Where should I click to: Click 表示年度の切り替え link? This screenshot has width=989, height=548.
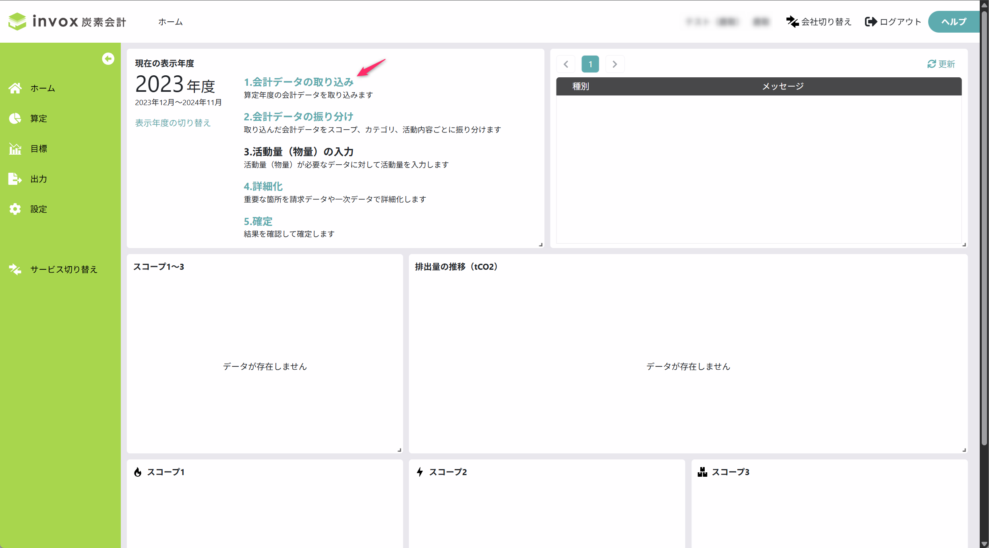tap(173, 123)
